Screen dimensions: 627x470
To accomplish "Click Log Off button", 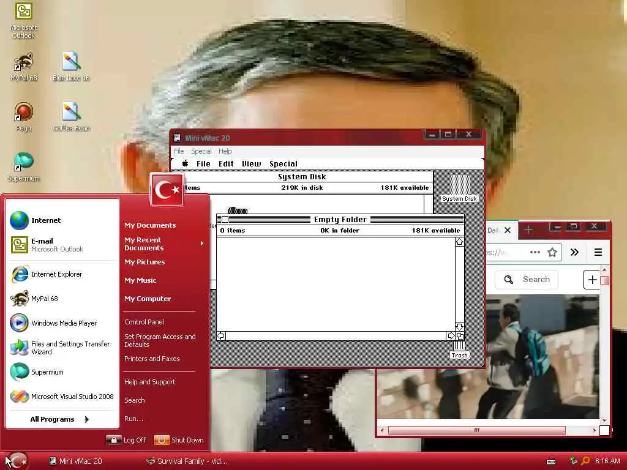I will coord(126,440).
